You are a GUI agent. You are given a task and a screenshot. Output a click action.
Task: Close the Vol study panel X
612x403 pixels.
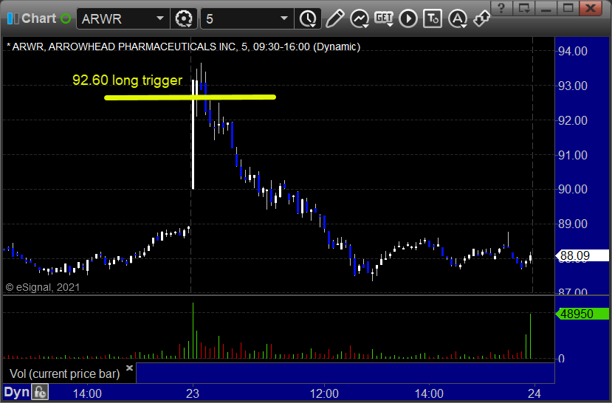(130, 368)
